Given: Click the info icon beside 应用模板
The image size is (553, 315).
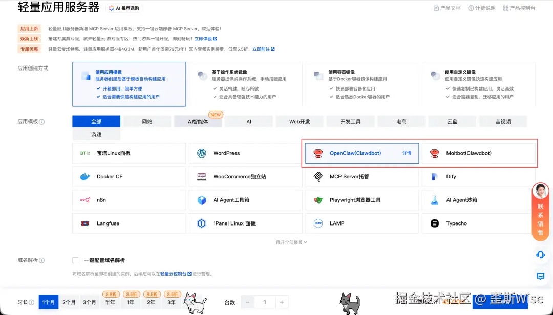Looking at the screenshot, I should [41, 122].
